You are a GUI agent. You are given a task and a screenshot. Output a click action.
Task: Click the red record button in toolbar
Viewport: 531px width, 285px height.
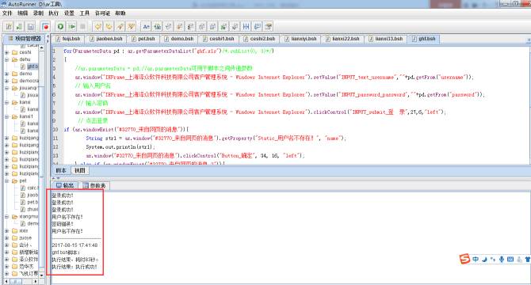click(45, 26)
